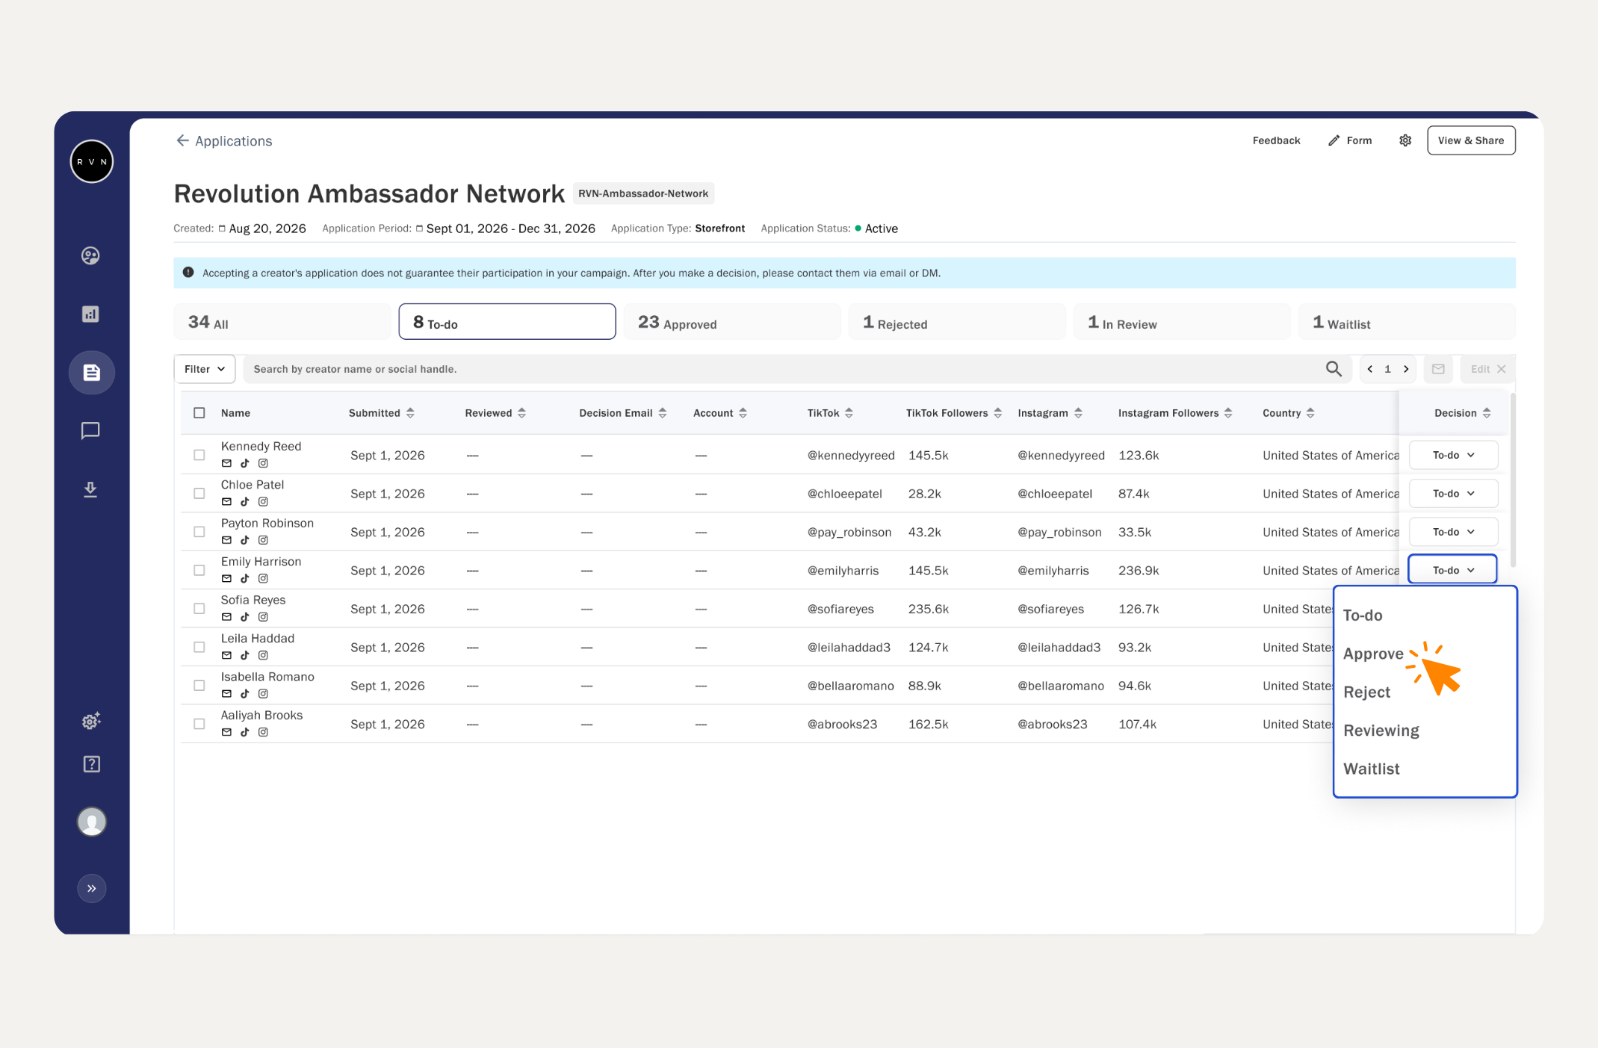Click the Feedback link
Screen dimensions: 1598x1048
click(x=1276, y=140)
